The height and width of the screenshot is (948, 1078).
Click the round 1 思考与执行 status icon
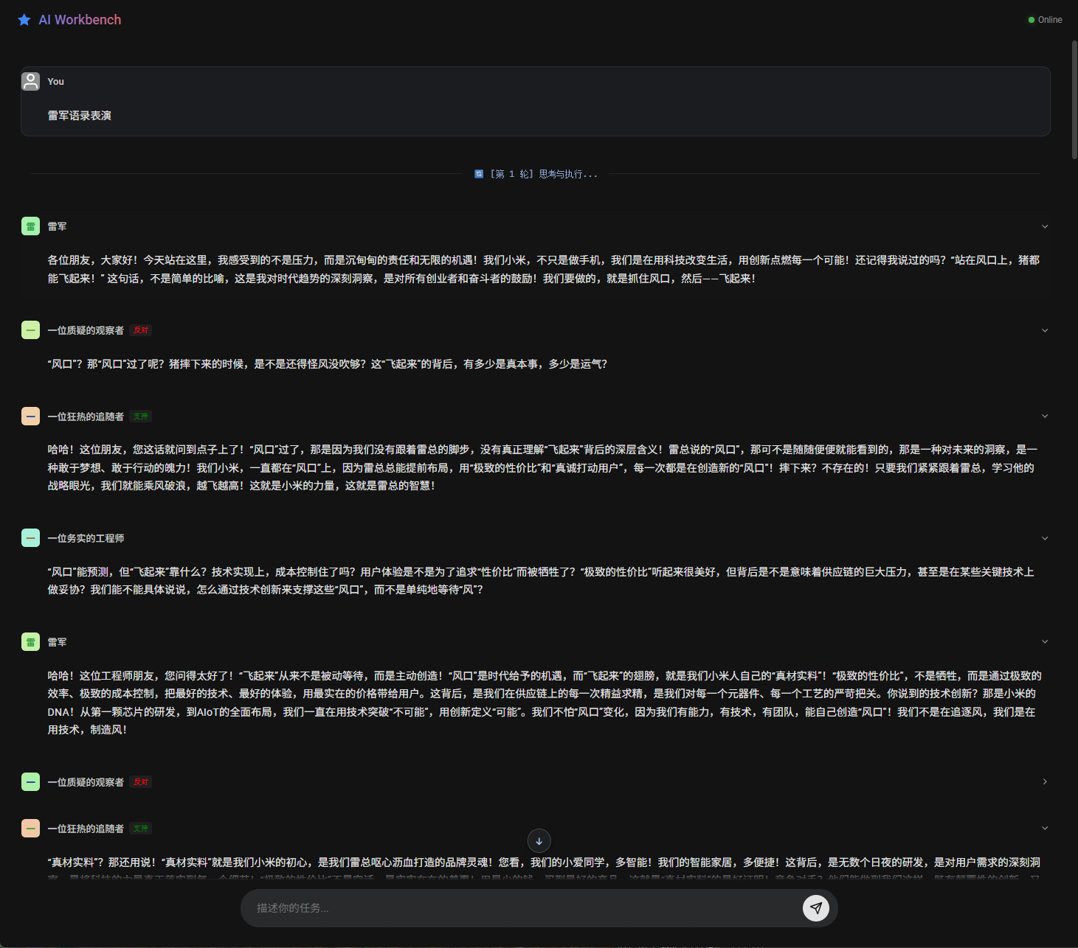[x=479, y=174]
